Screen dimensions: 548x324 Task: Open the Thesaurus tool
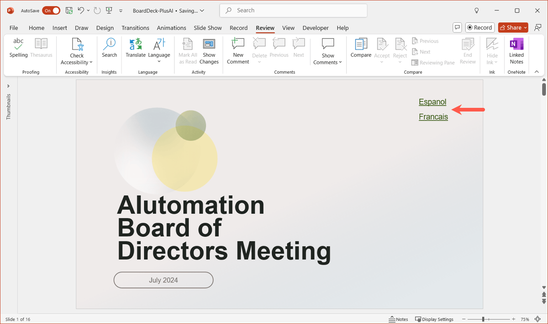click(x=41, y=48)
